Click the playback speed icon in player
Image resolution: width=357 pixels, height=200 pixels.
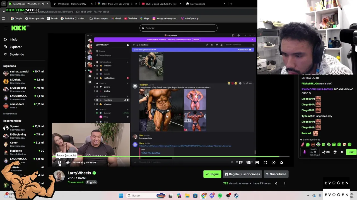tap(273, 163)
